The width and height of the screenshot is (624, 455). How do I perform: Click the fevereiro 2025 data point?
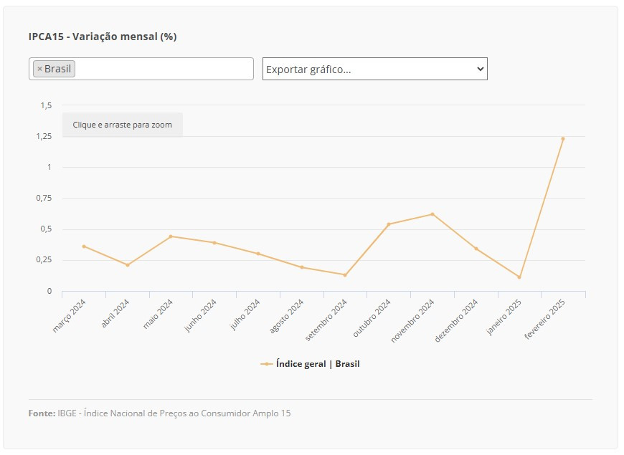click(563, 138)
